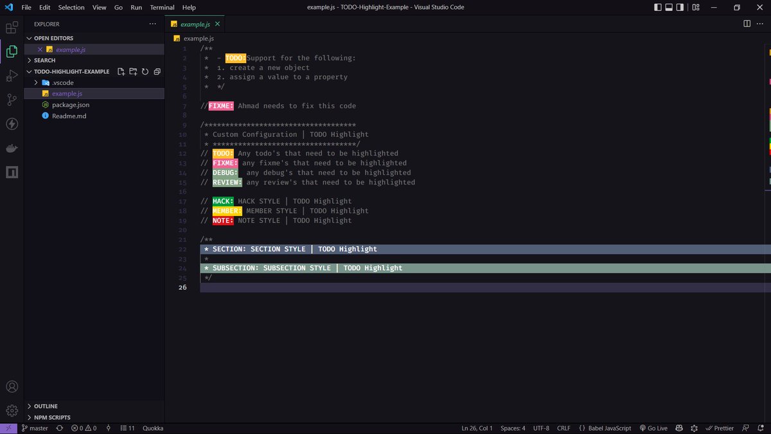This screenshot has width=771, height=434.
Task: Open the feedback icon in status bar
Action: [x=745, y=428]
